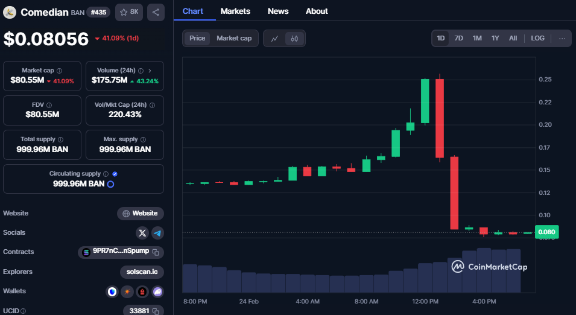
Task: Click the $80.55M market cap value
Action: 27,80
